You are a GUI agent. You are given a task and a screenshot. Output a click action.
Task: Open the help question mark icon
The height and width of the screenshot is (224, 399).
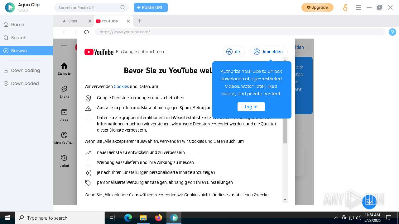click(x=392, y=32)
